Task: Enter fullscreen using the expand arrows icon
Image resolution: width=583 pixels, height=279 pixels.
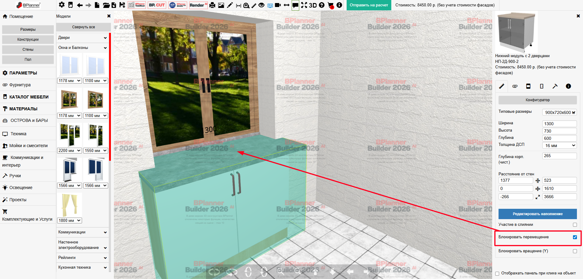Action: pos(304,5)
